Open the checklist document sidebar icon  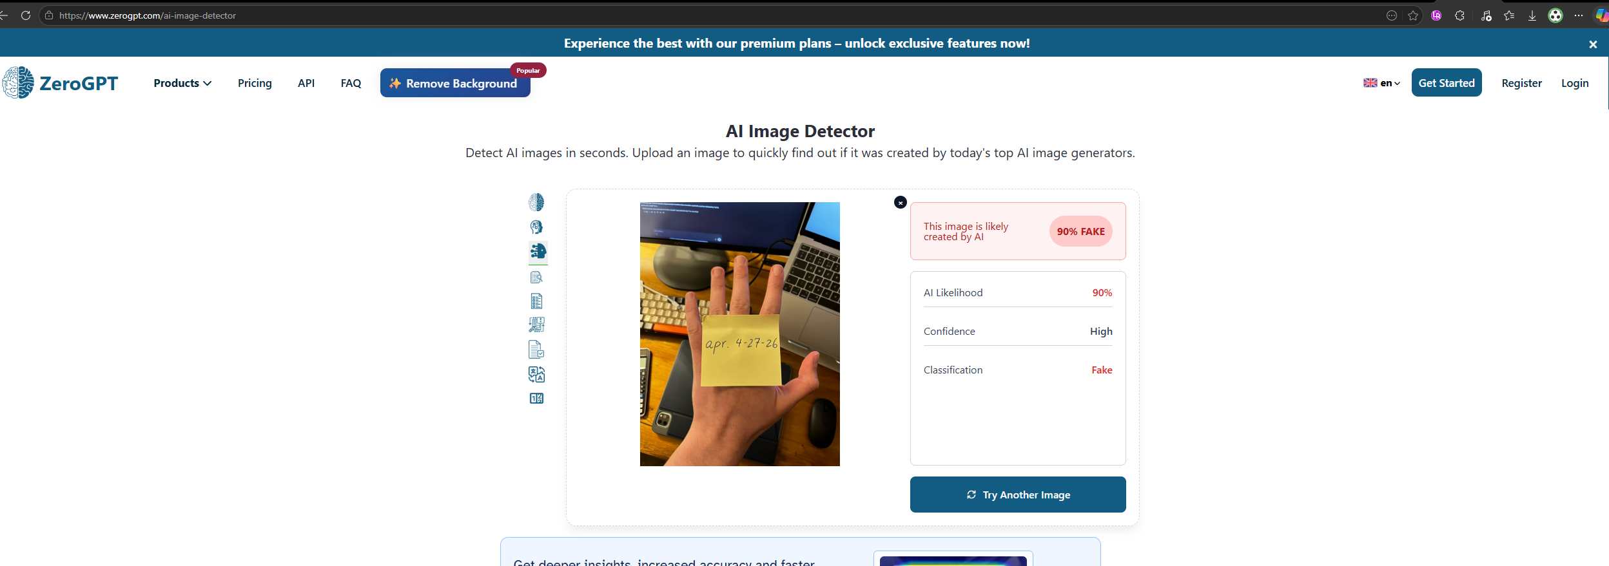[536, 301]
